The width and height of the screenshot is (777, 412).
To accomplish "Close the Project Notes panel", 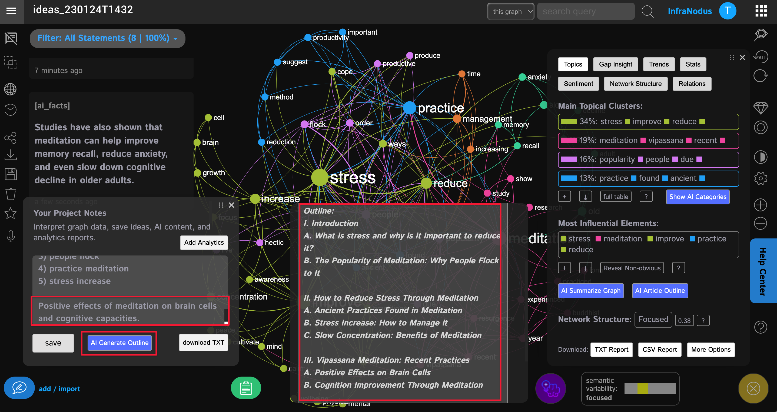I will point(231,205).
